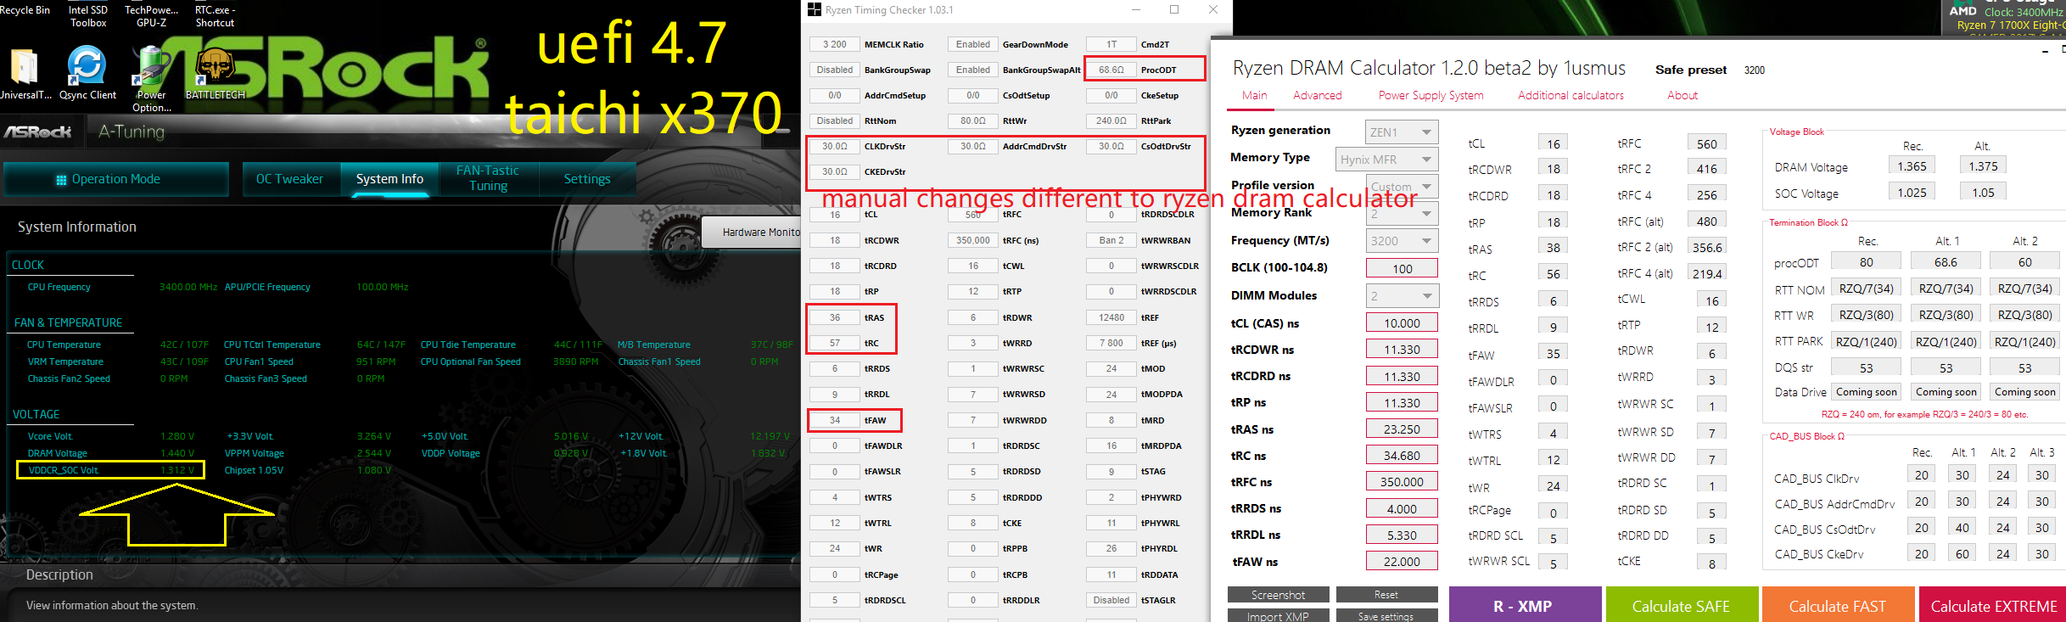Click the BCLK input field

1402,268
